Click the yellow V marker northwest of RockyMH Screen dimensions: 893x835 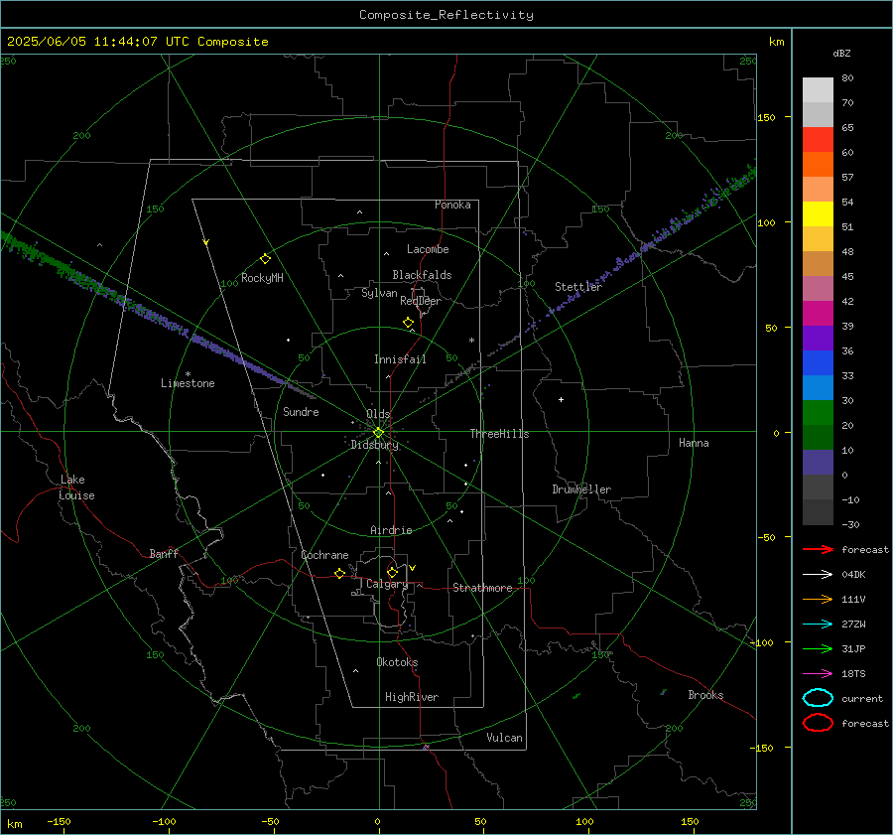pos(206,242)
